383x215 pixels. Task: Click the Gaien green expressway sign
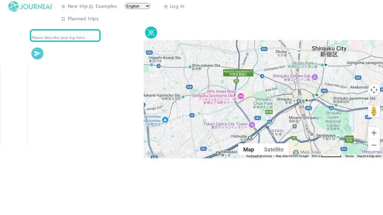(x=349, y=139)
